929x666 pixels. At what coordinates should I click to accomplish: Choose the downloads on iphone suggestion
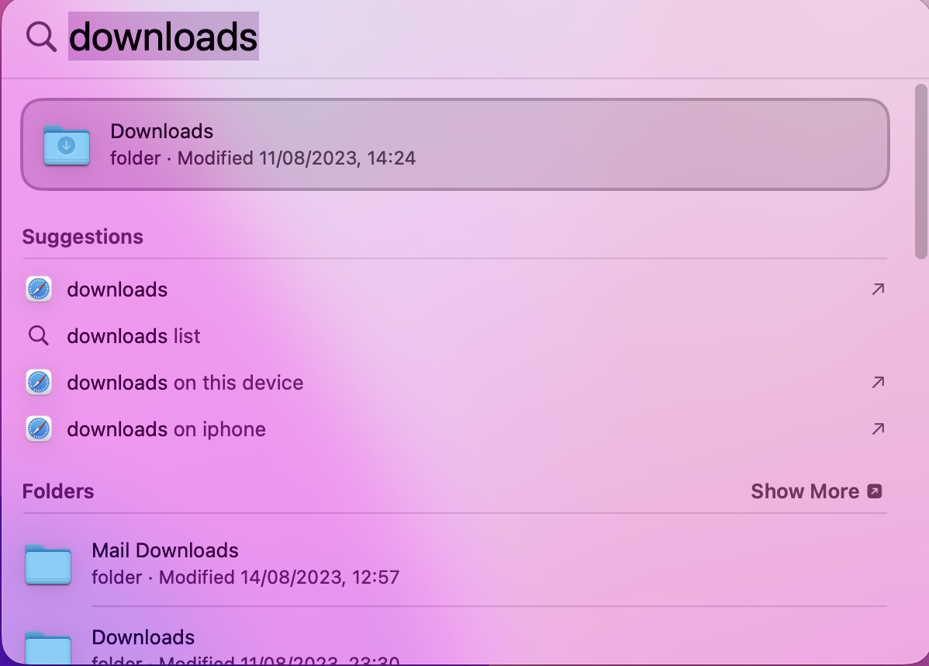click(x=167, y=428)
